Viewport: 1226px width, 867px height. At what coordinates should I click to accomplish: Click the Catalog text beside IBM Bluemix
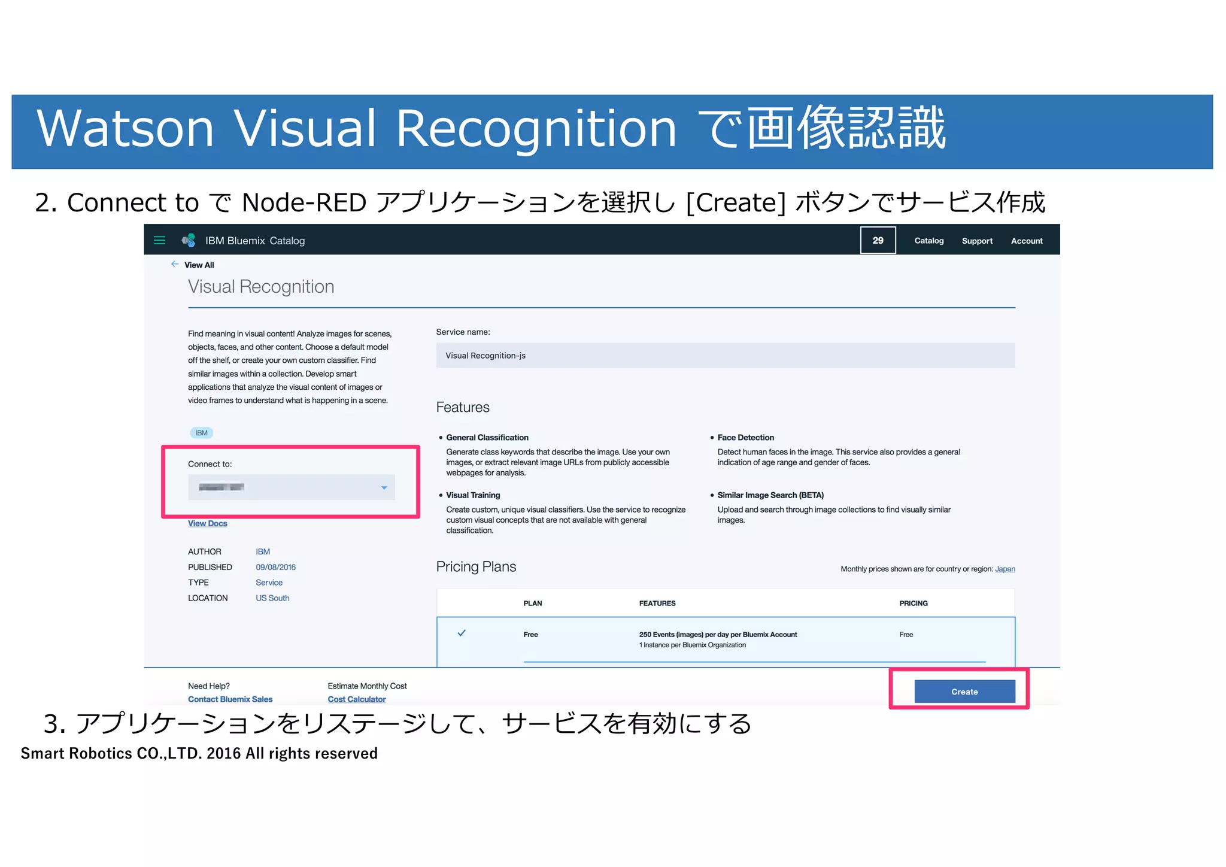point(287,241)
